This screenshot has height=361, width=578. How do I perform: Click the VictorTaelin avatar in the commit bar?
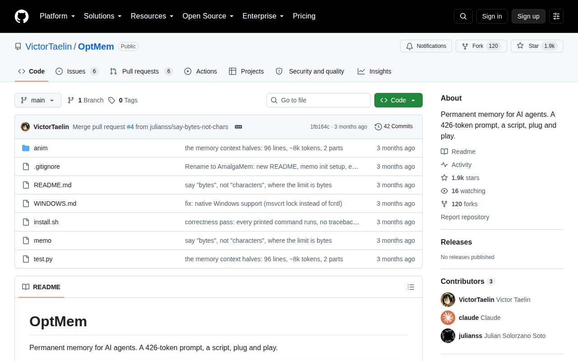coord(25,127)
